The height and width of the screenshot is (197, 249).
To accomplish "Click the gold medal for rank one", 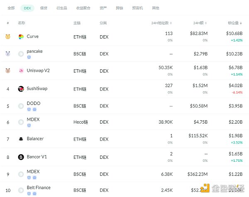I will (8, 37).
